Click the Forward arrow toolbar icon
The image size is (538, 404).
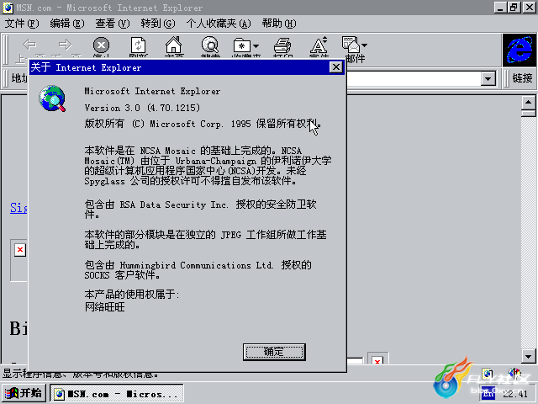(65, 45)
